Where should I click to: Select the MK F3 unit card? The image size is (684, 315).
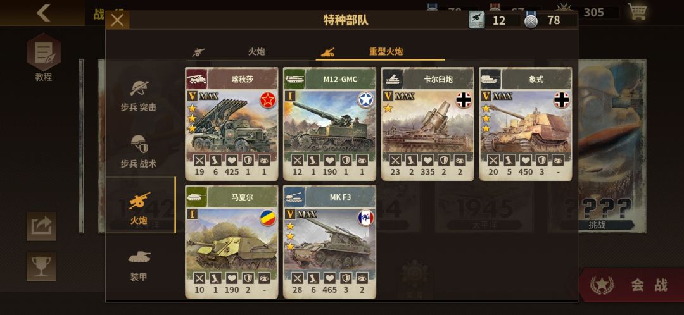pyautogui.click(x=329, y=242)
